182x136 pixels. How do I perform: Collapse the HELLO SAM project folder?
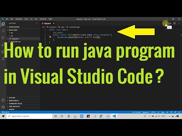click(x=23, y=30)
